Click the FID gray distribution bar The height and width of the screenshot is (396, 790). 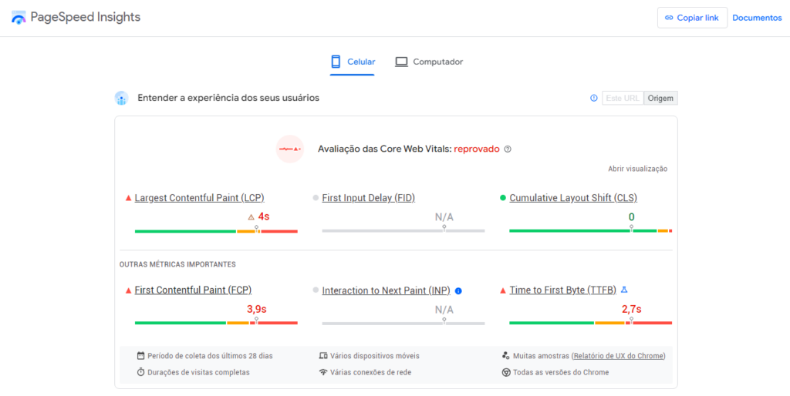(x=403, y=231)
